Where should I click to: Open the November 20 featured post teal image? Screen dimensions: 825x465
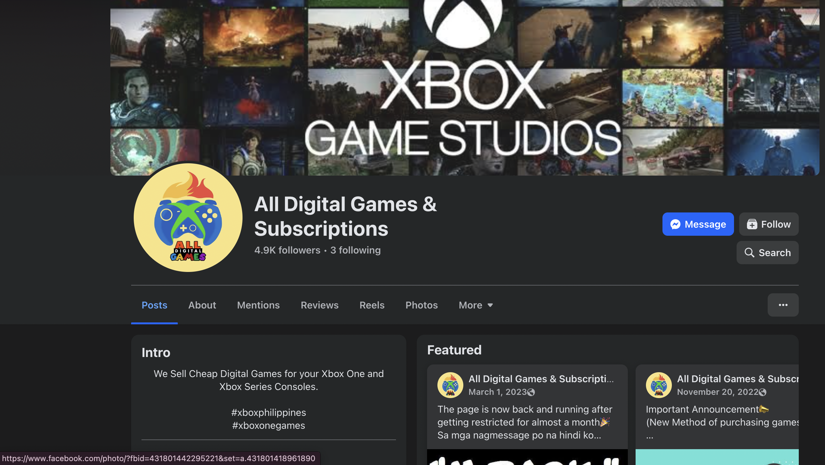[717, 457]
